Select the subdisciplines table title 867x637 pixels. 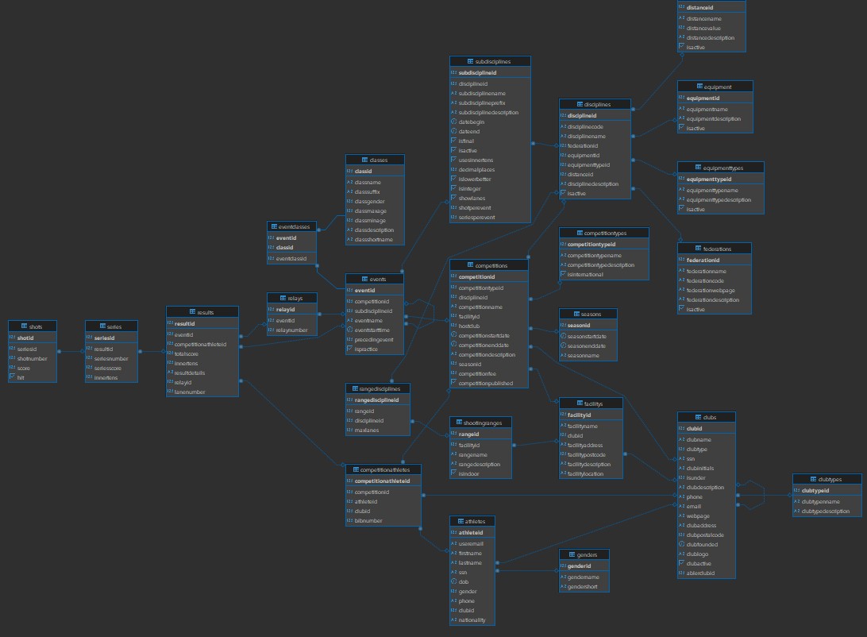[x=490, y=61]
